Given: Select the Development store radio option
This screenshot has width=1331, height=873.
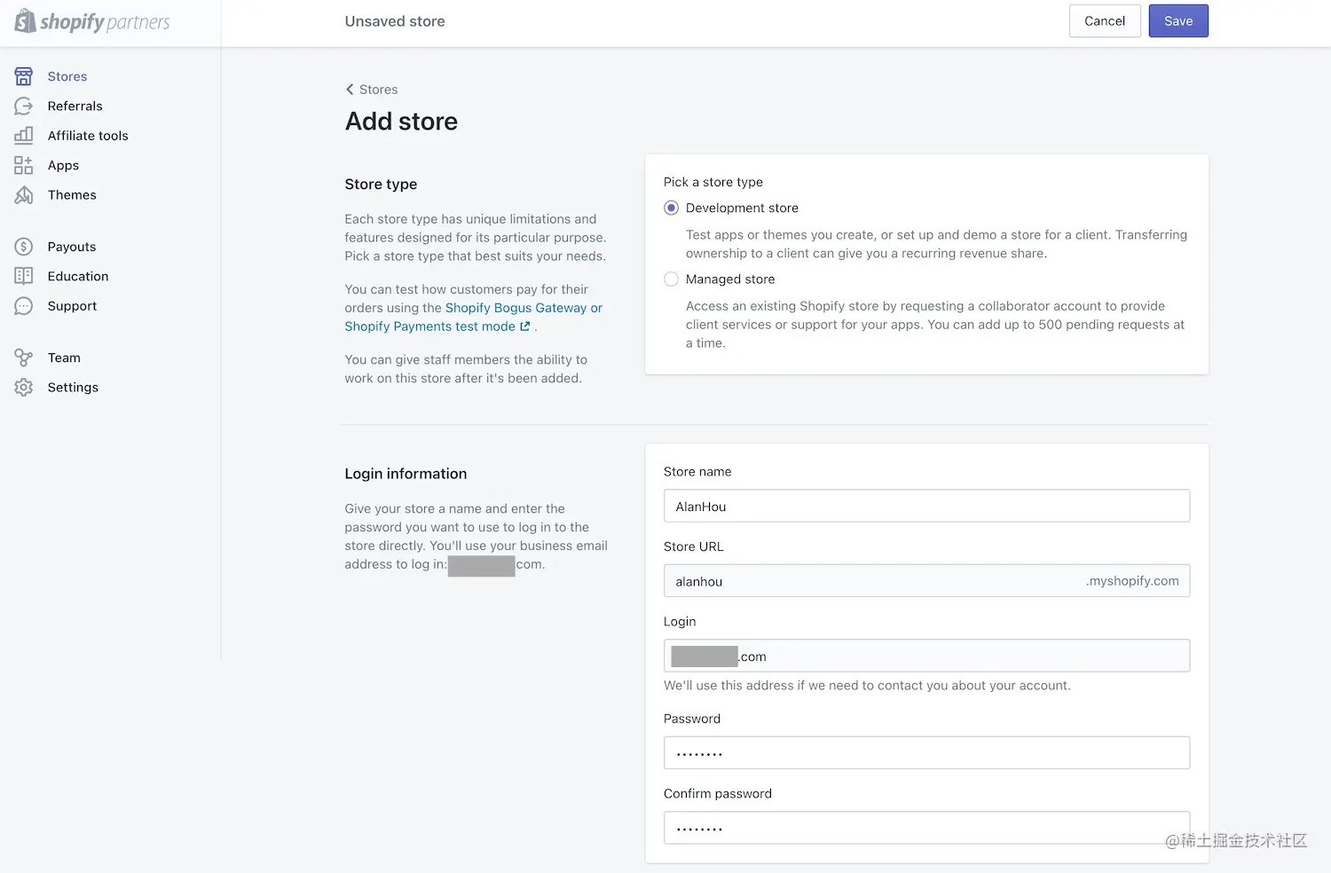Looking at the screenshot, I should pos(672,208).
